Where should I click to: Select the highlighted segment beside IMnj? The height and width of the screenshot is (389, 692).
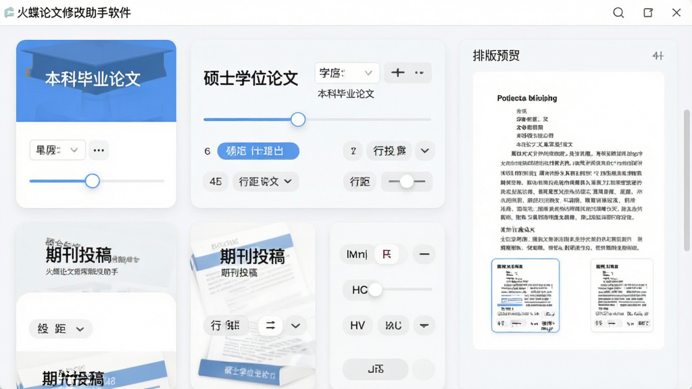tap(387, 254)
